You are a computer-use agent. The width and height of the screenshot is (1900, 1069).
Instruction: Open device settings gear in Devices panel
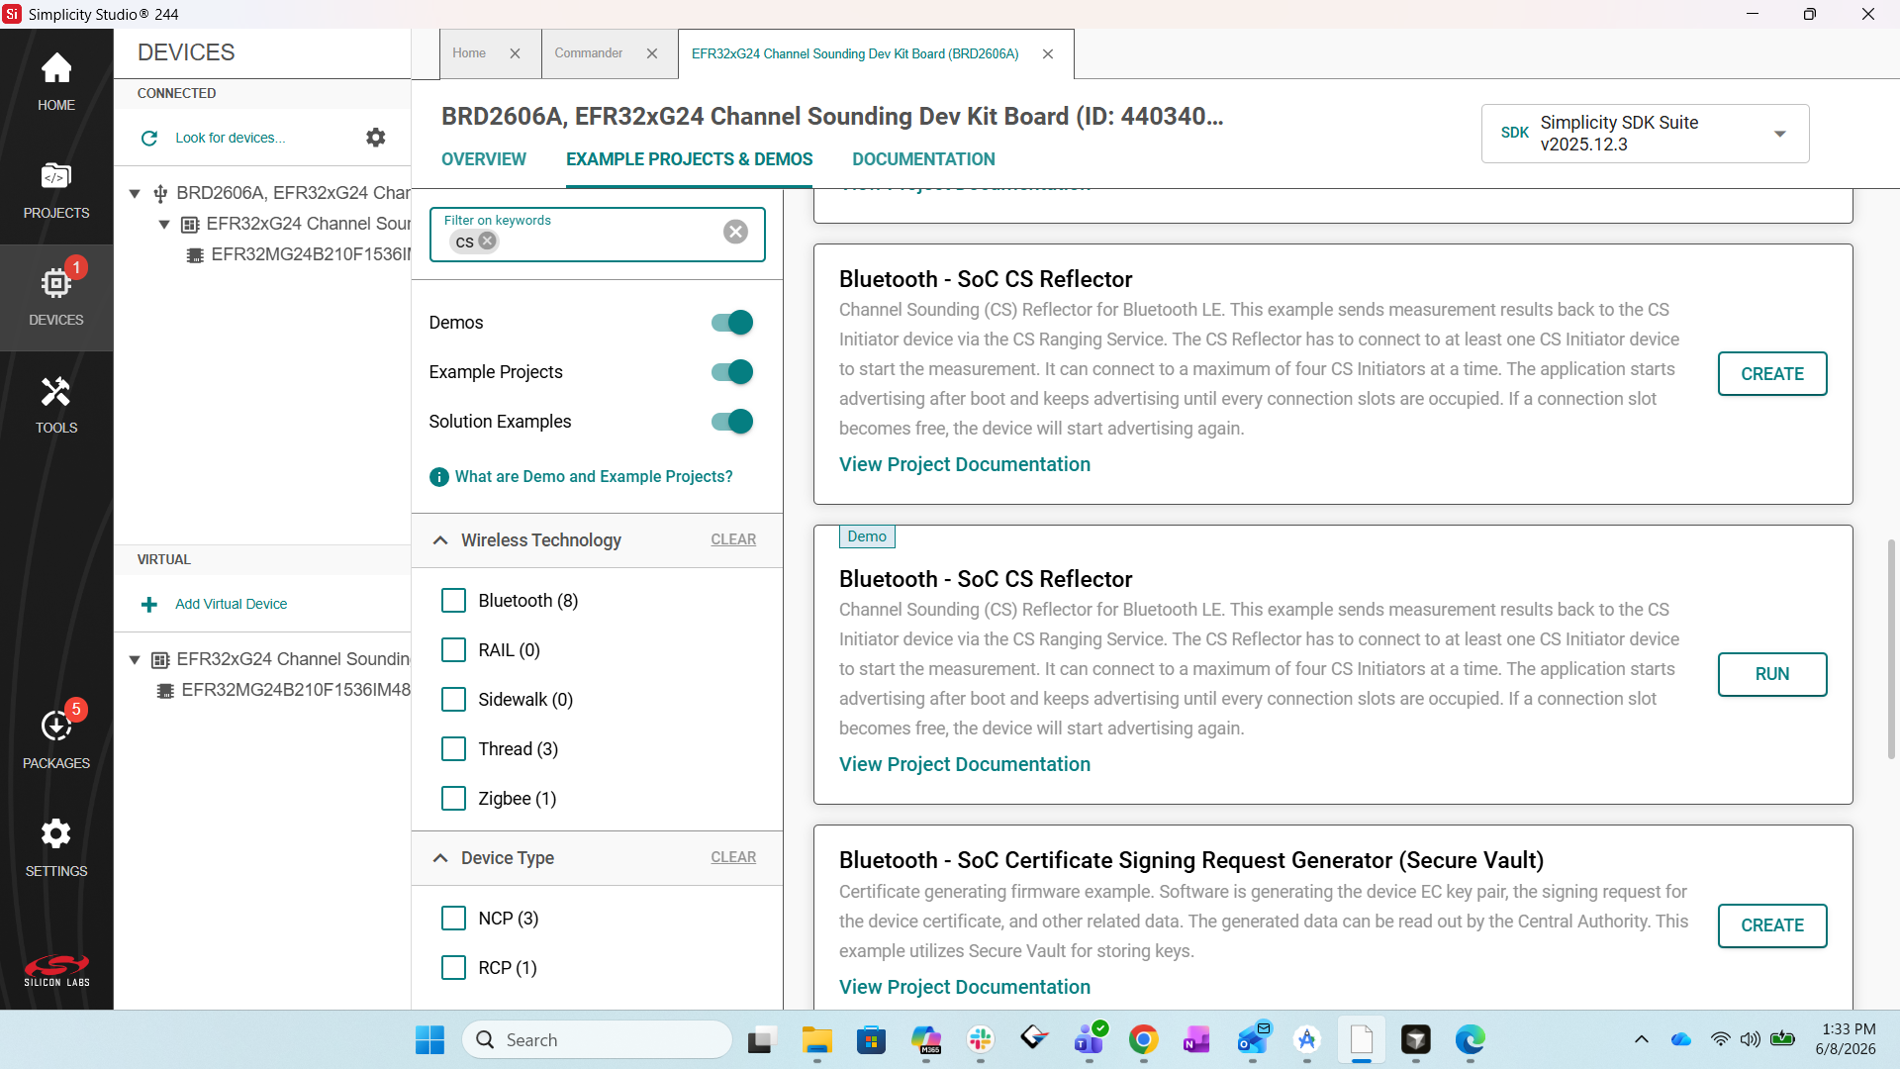pos(376,138)
